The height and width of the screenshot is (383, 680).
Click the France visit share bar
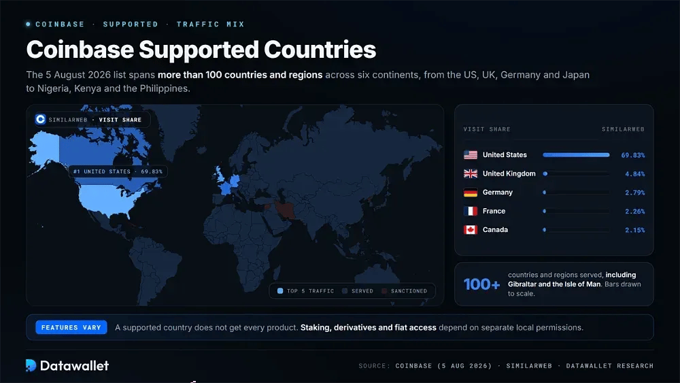[576, 212]
